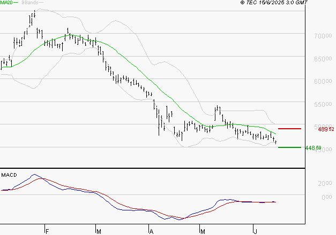Click the F month marker
The image size is (336, 235).
point(47,231)
